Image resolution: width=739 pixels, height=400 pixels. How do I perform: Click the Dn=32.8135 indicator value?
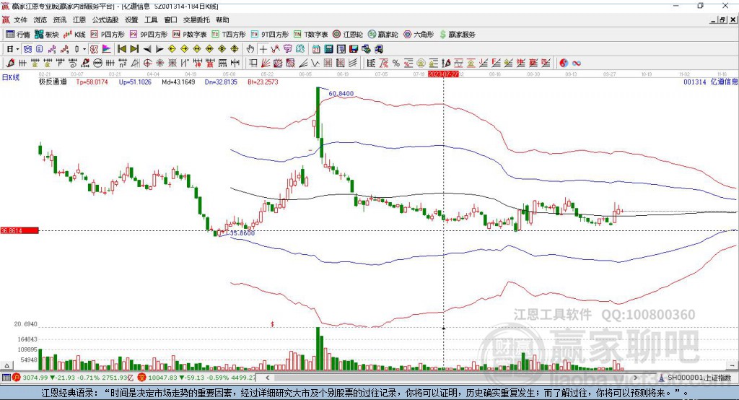[221, 82]
